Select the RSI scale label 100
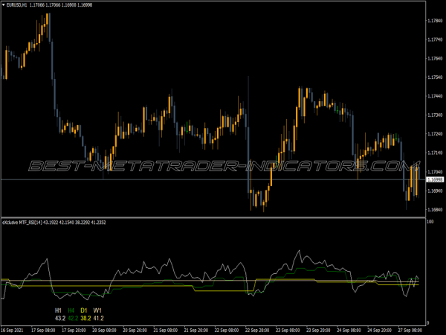Viewport: 446px width, 335px height. click(430, 222)
